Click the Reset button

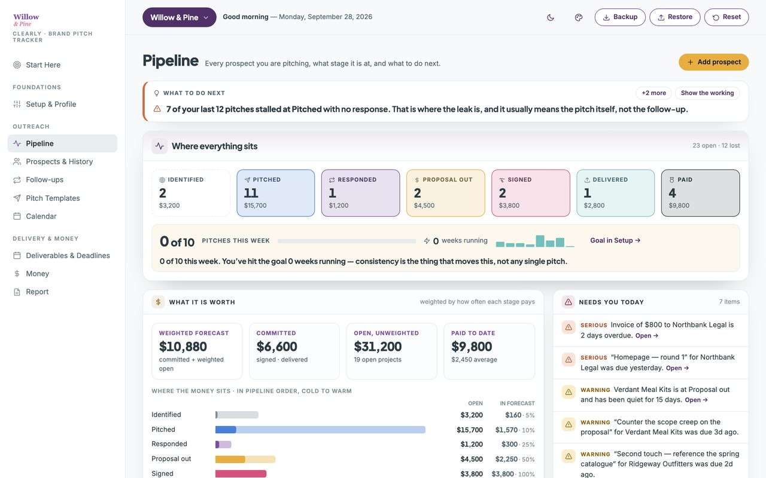tap(727, 17)
